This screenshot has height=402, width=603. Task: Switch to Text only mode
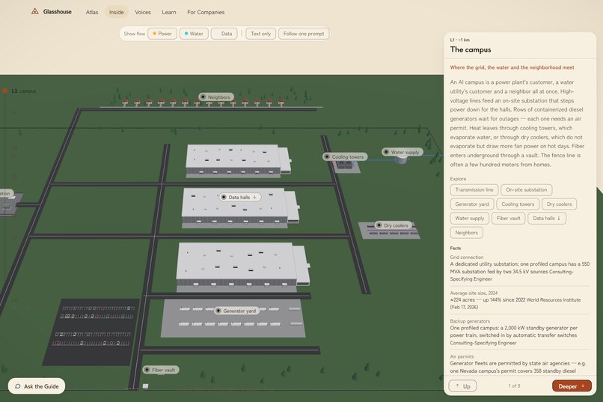[261, 34]
